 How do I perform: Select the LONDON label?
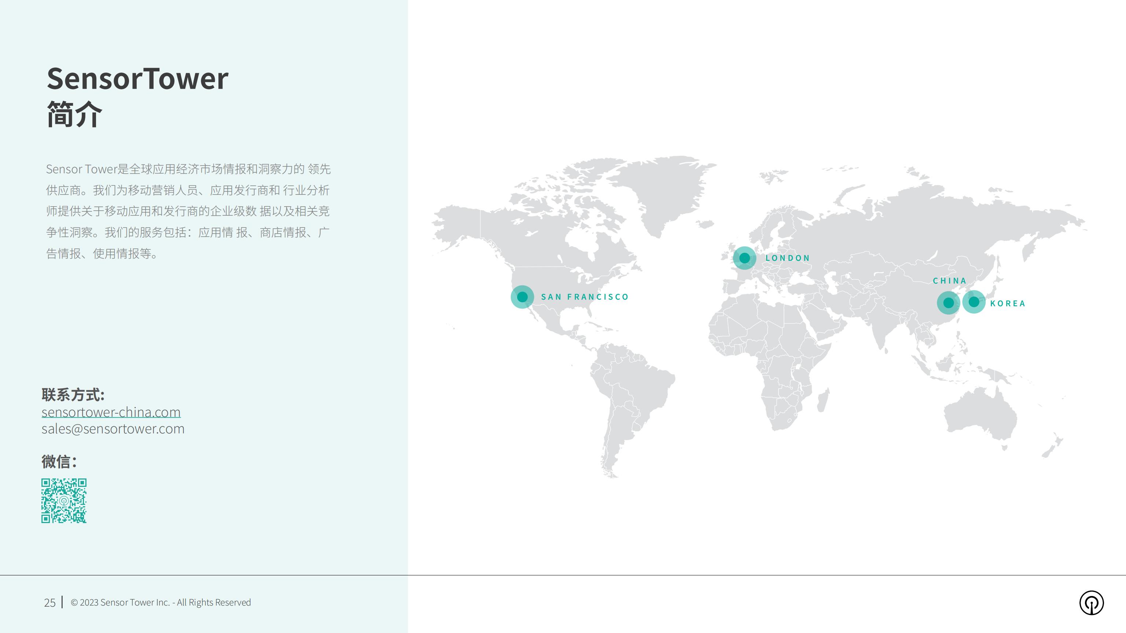[788, 258]
